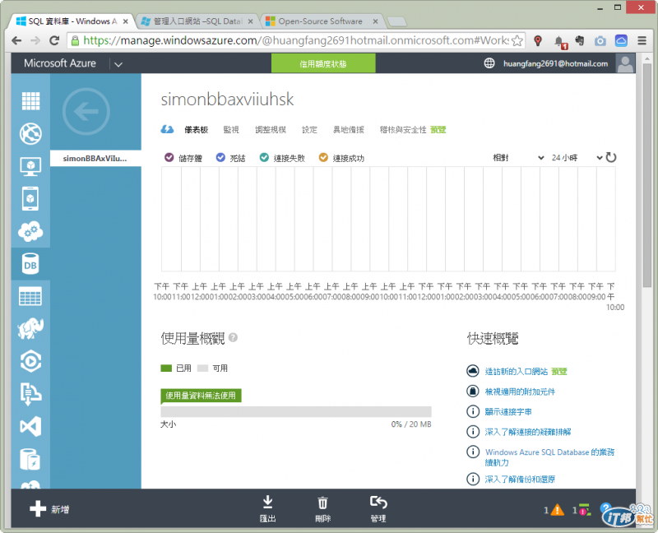
Task: Click the account email huangfang2691@hotmail.com
Action: click(x=556, y=64)
